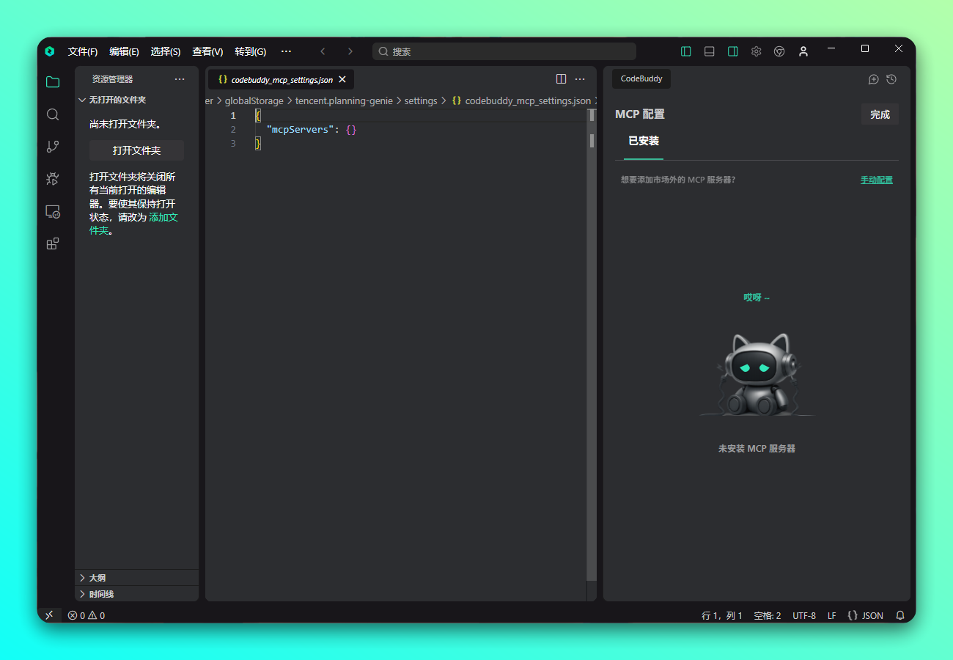Click the new chat icon in CodeBuddy panel

click(x=873, y=79)
